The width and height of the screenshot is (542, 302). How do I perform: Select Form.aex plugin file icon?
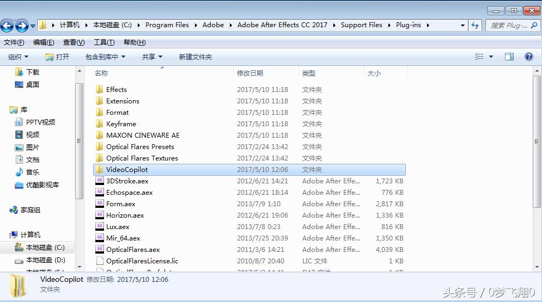pyautogui.click(x=100, y=204)
